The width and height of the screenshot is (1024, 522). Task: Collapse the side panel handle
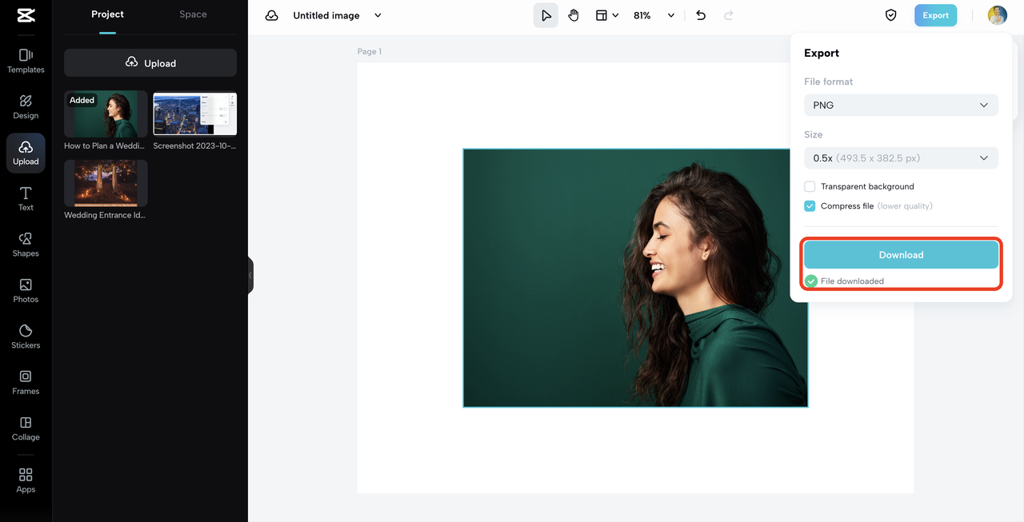(250, 275)
